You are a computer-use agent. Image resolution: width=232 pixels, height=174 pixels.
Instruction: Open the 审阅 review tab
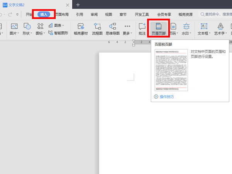click(94, 14)
